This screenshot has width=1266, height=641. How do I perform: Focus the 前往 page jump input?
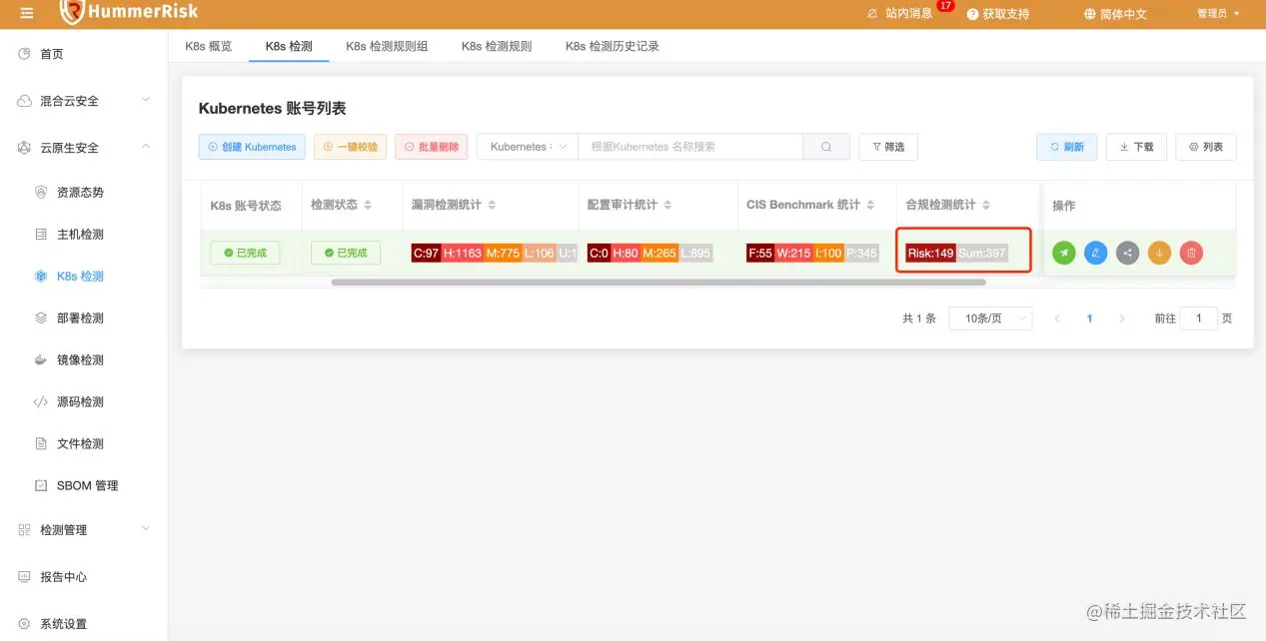point(1199,319)
